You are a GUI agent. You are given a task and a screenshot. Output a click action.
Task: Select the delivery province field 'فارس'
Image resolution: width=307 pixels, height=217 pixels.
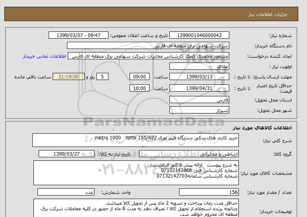point(199,100)
